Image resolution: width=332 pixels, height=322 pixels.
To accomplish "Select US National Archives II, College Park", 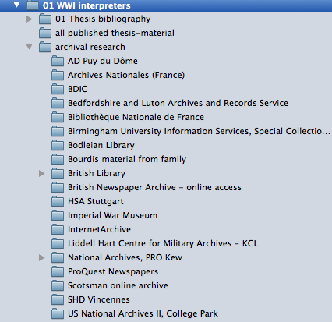I will tap(143, 313).
